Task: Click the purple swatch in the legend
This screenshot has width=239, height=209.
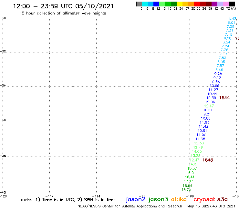Action: pyautogui.click(x=214, y=4)
